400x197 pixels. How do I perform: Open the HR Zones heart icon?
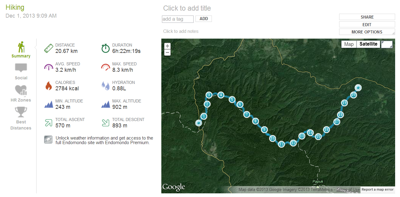[21, 90]
